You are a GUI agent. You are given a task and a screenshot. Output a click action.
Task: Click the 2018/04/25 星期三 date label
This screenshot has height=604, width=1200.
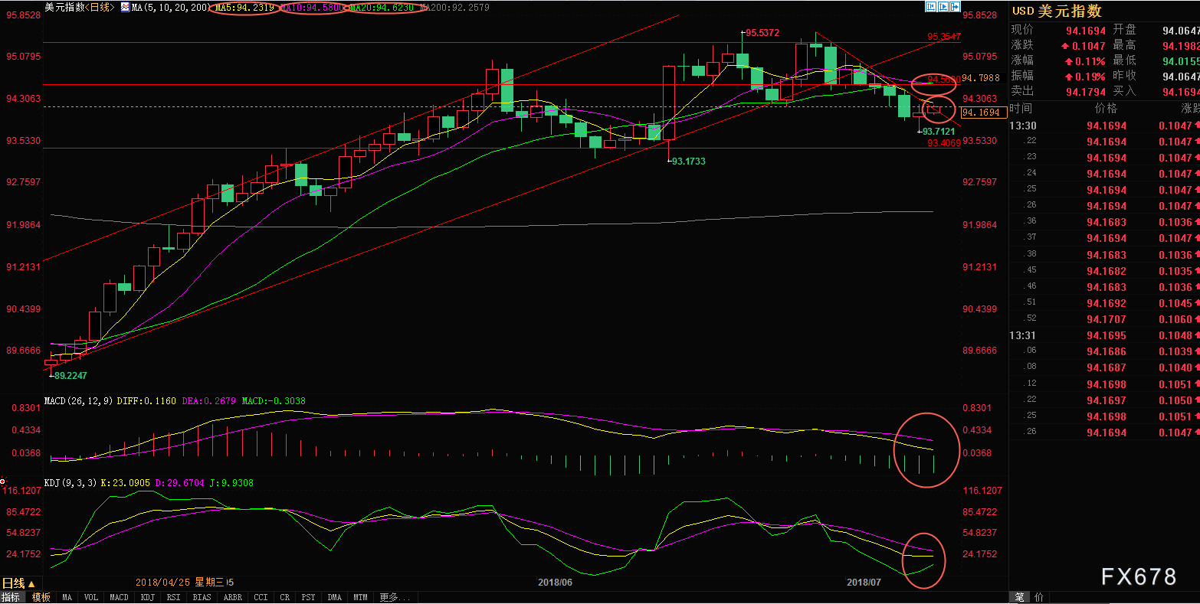(179, 583)
